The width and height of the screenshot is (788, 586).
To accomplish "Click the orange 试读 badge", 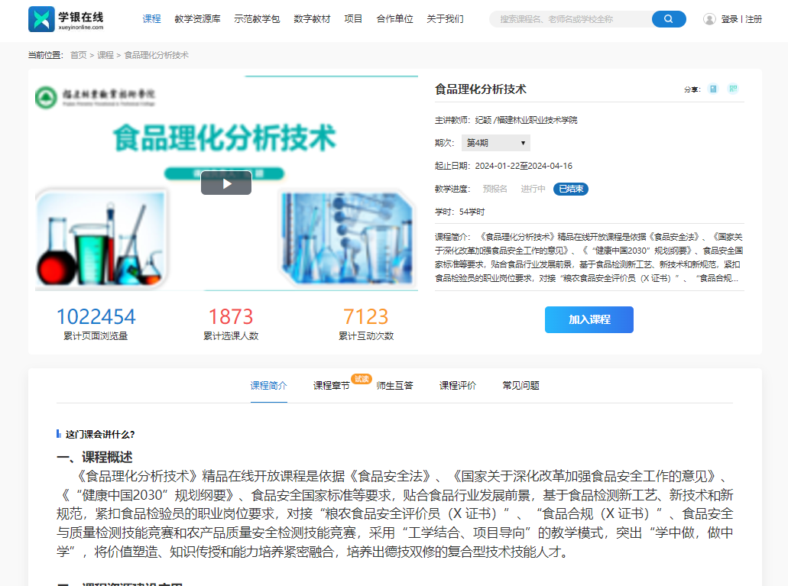I will (x=362, y=379).
